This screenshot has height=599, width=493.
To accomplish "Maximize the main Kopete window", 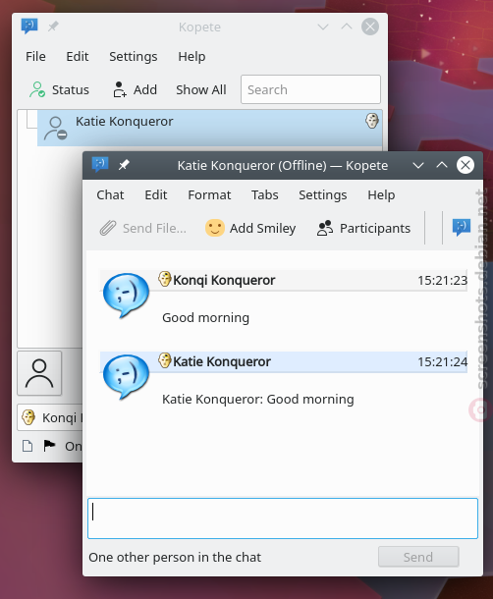I will coord(347,27).
